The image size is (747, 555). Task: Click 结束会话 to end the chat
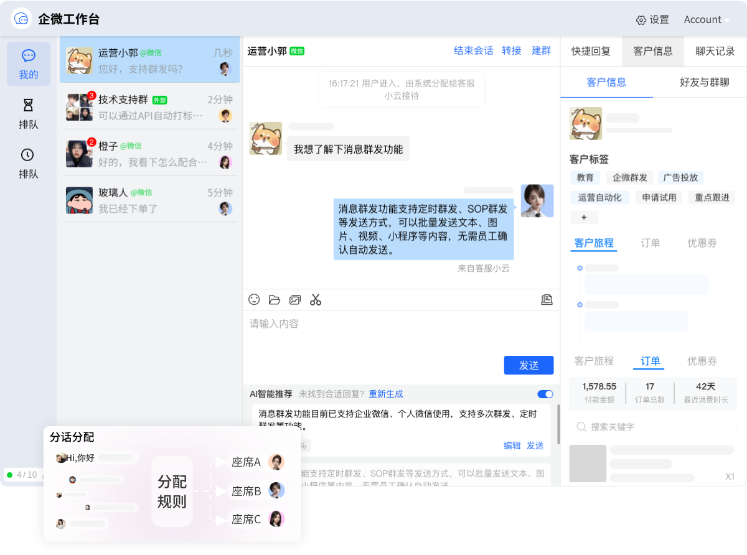473,50
